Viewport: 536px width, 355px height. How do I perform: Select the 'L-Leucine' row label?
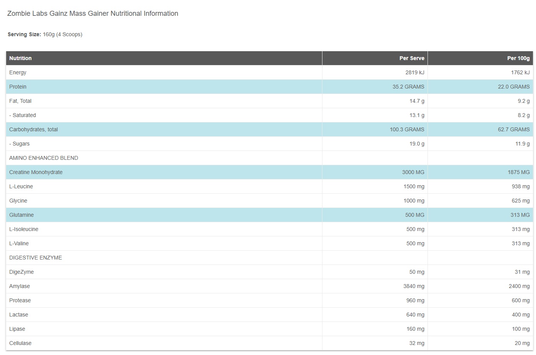point(21,186)
